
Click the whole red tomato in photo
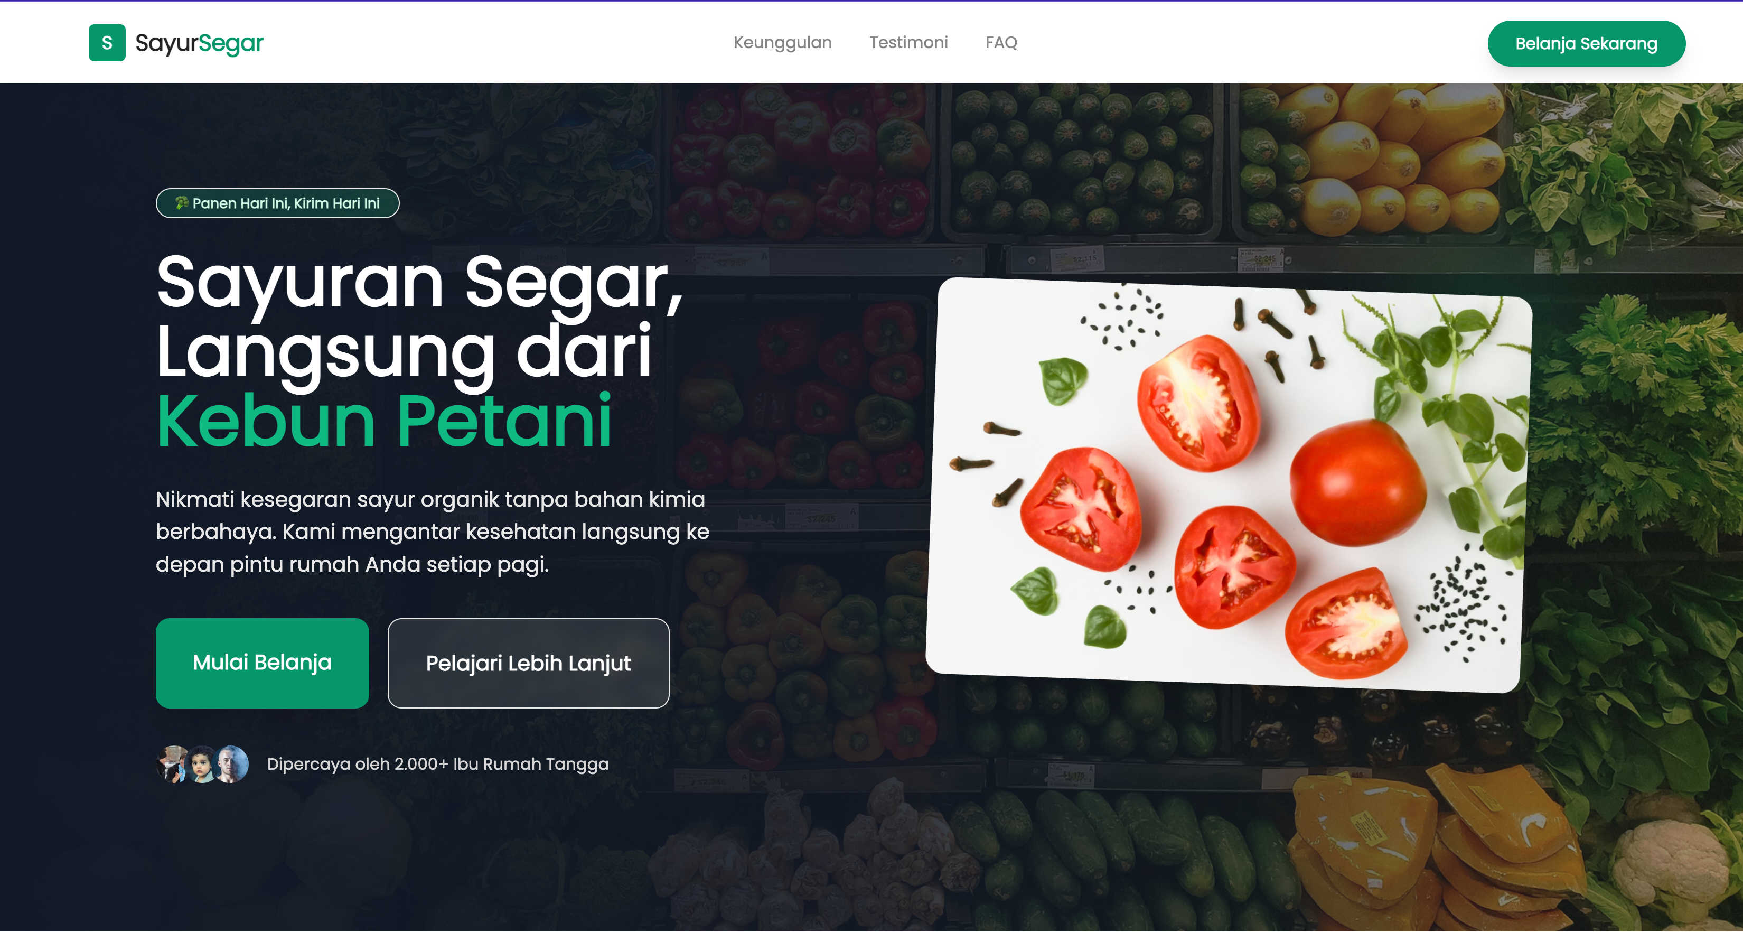point(1357,482)
